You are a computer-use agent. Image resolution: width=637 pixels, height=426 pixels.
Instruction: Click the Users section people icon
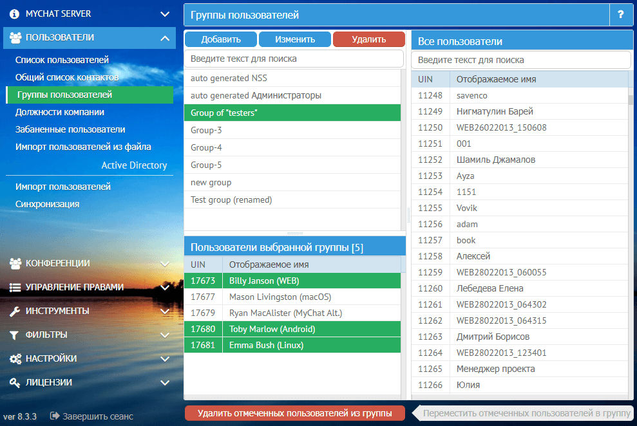tap(15, 38)
